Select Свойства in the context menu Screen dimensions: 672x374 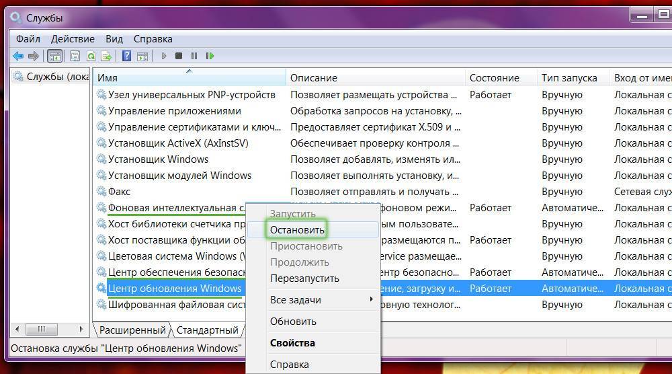(292, 343)
